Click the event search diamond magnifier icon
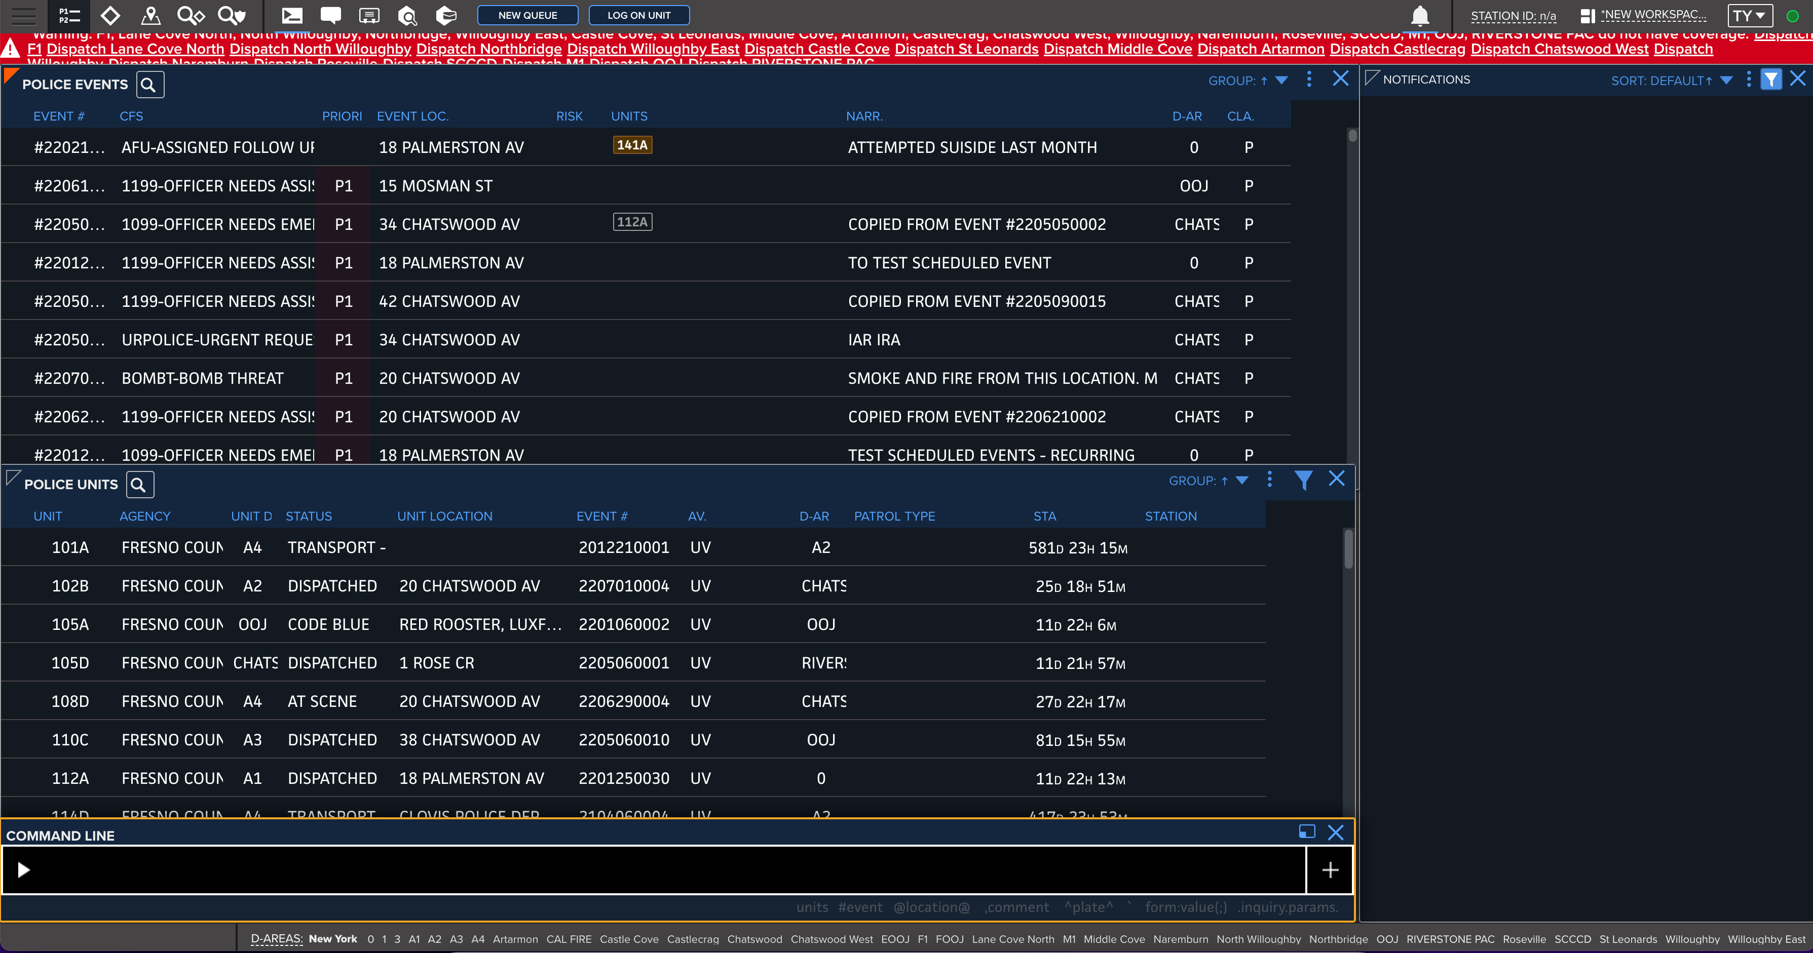The image size is (1813, 953). click(190, 15)
